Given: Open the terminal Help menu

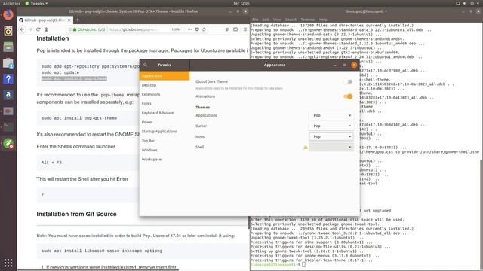Looking at the screenshot, I should pos(323,20).
